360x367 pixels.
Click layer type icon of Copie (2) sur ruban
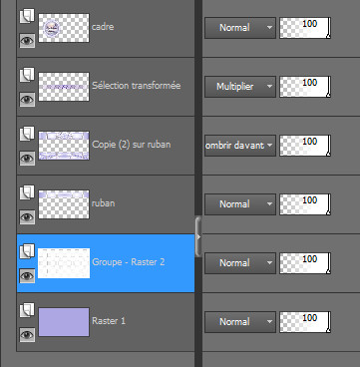coord(27,134)
